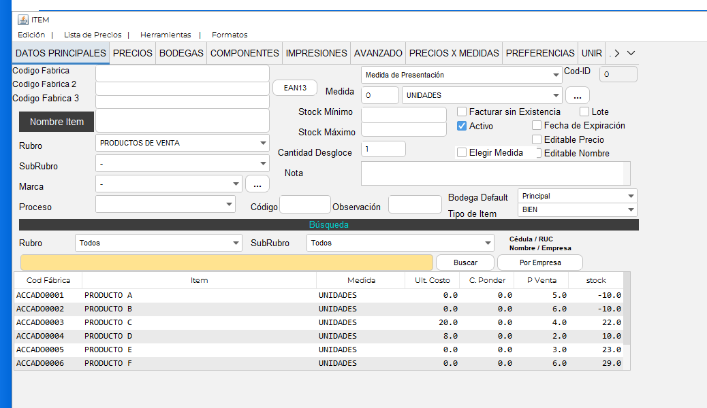
Task: Click the Por Empresa button
Action: point(539,262)
